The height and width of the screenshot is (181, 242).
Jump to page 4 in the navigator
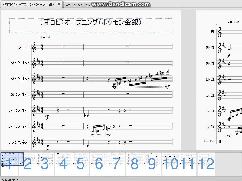[x=63, y=164]
